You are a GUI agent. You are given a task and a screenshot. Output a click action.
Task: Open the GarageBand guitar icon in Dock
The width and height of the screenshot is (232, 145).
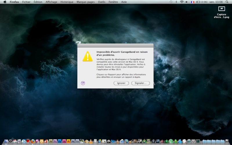click(131, 141)
